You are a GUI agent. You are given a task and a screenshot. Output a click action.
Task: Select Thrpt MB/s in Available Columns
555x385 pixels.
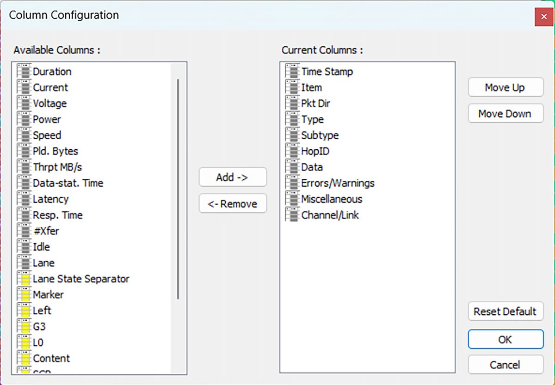coord(57,167)
